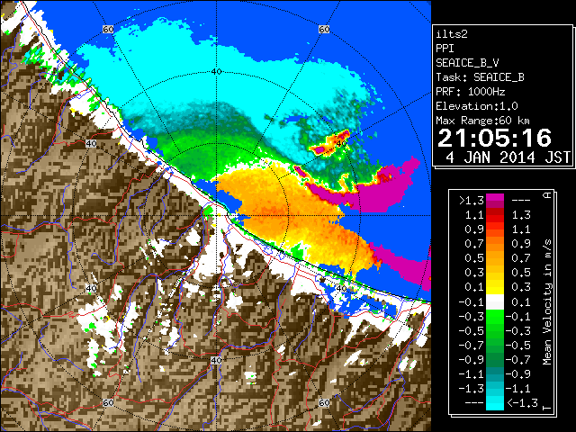Pick the orange band of the velocity legend
576x432 pixels.
click(x=495, y=244)
